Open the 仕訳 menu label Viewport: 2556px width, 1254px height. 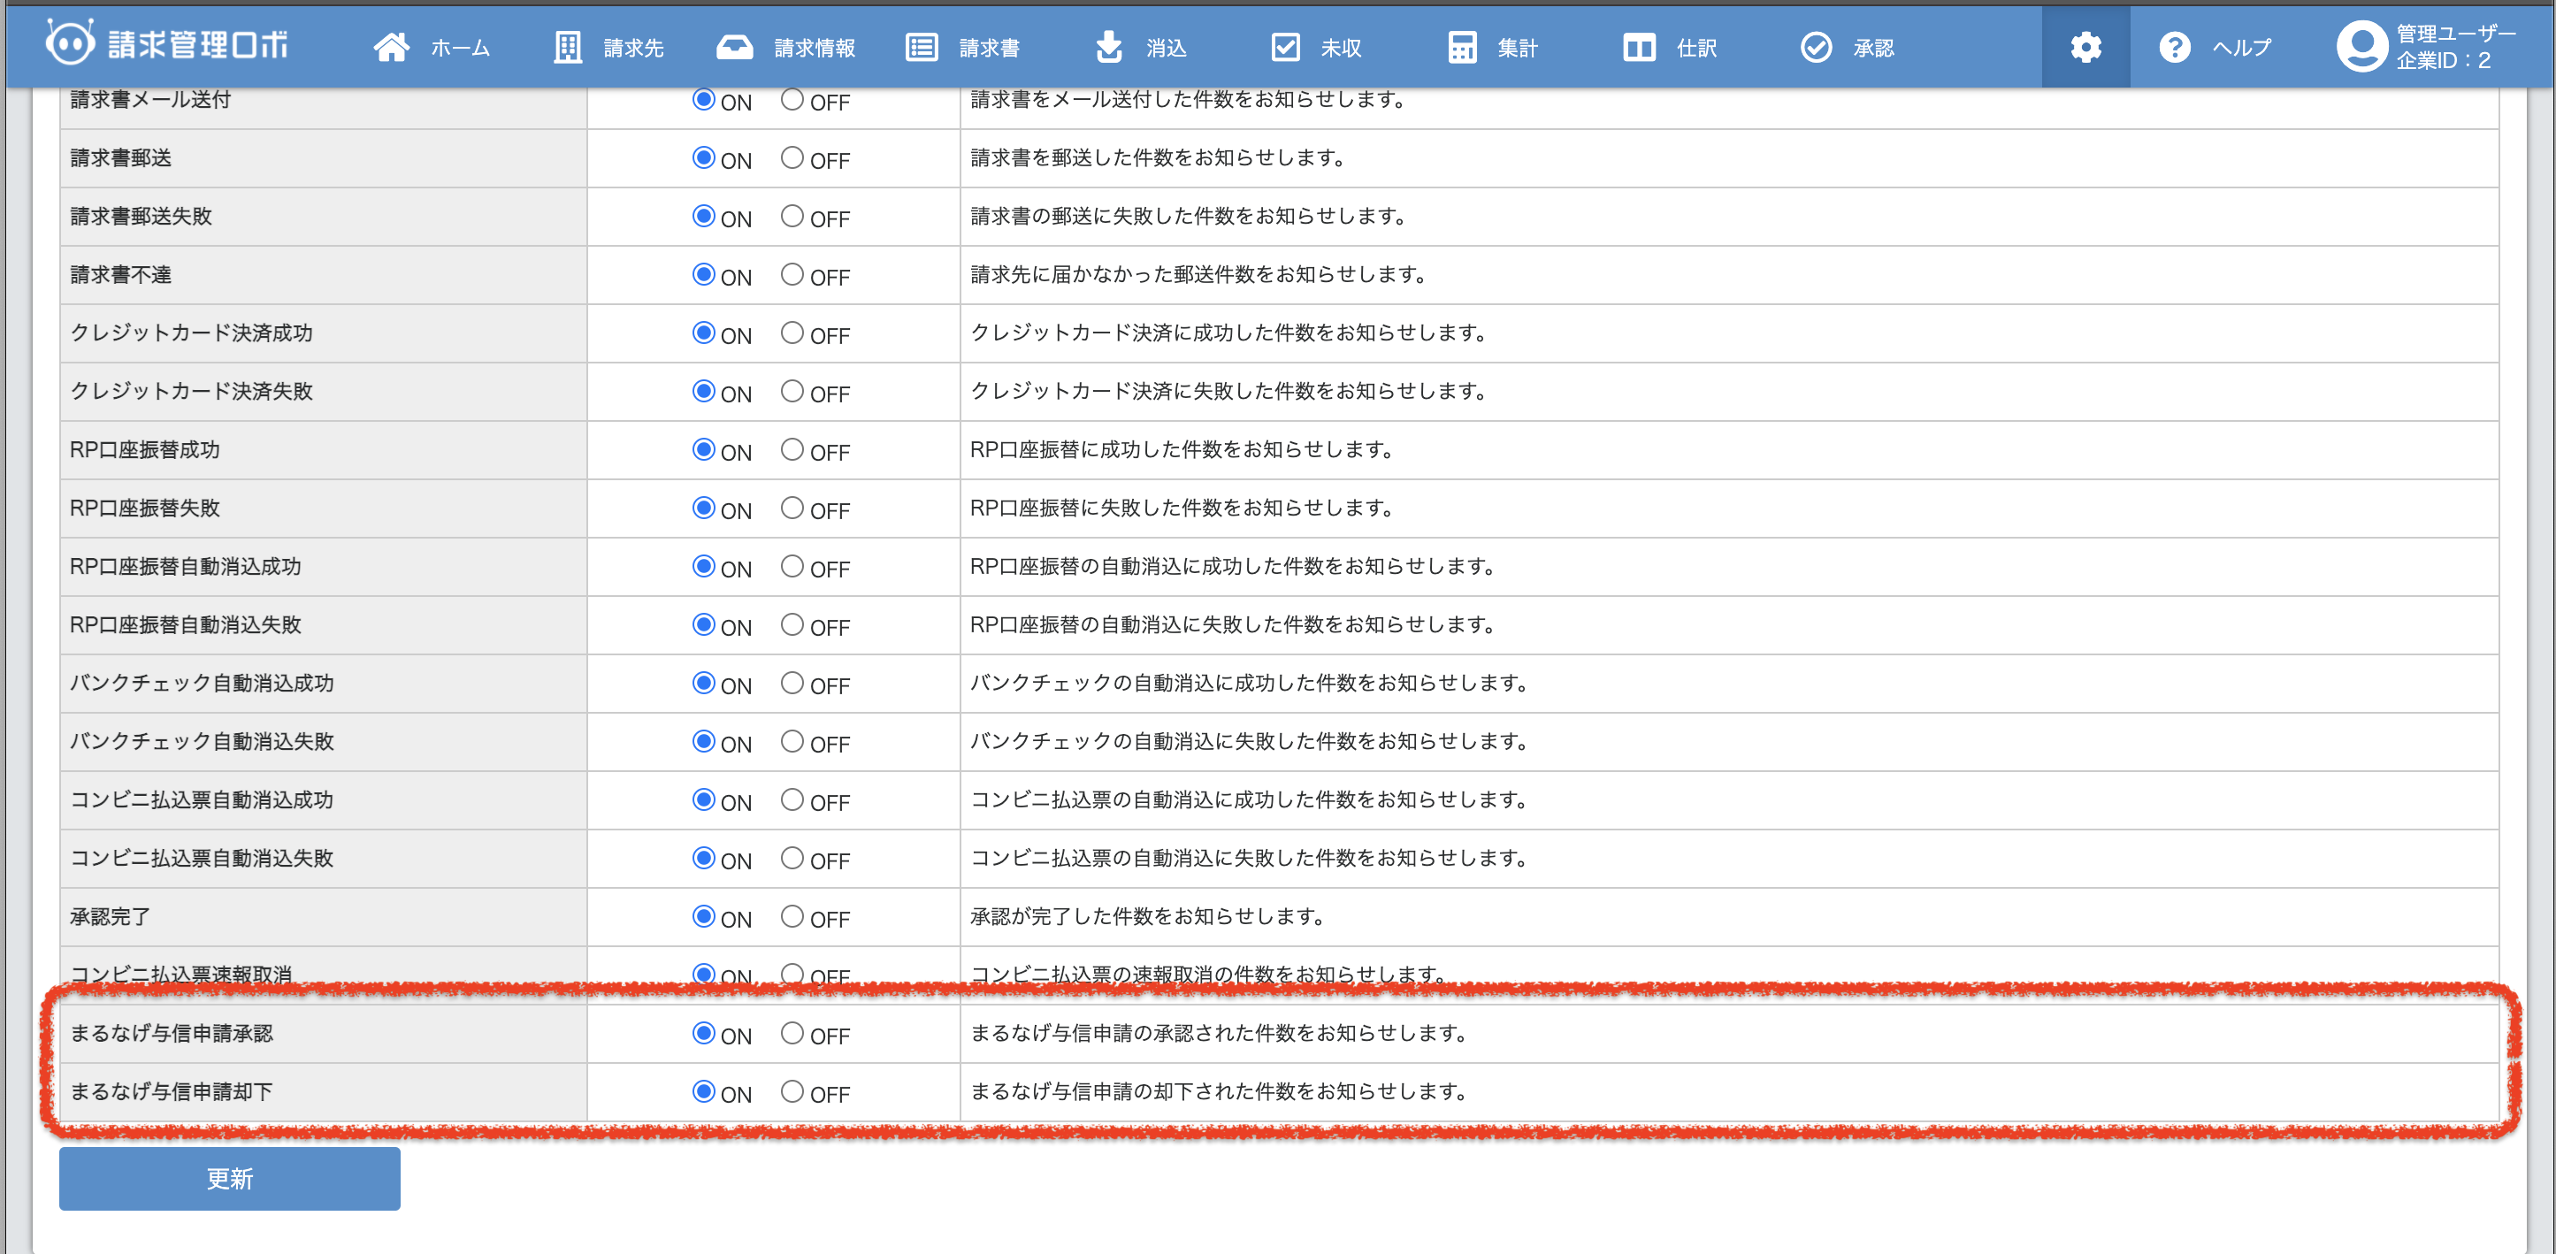[1696, 48]
